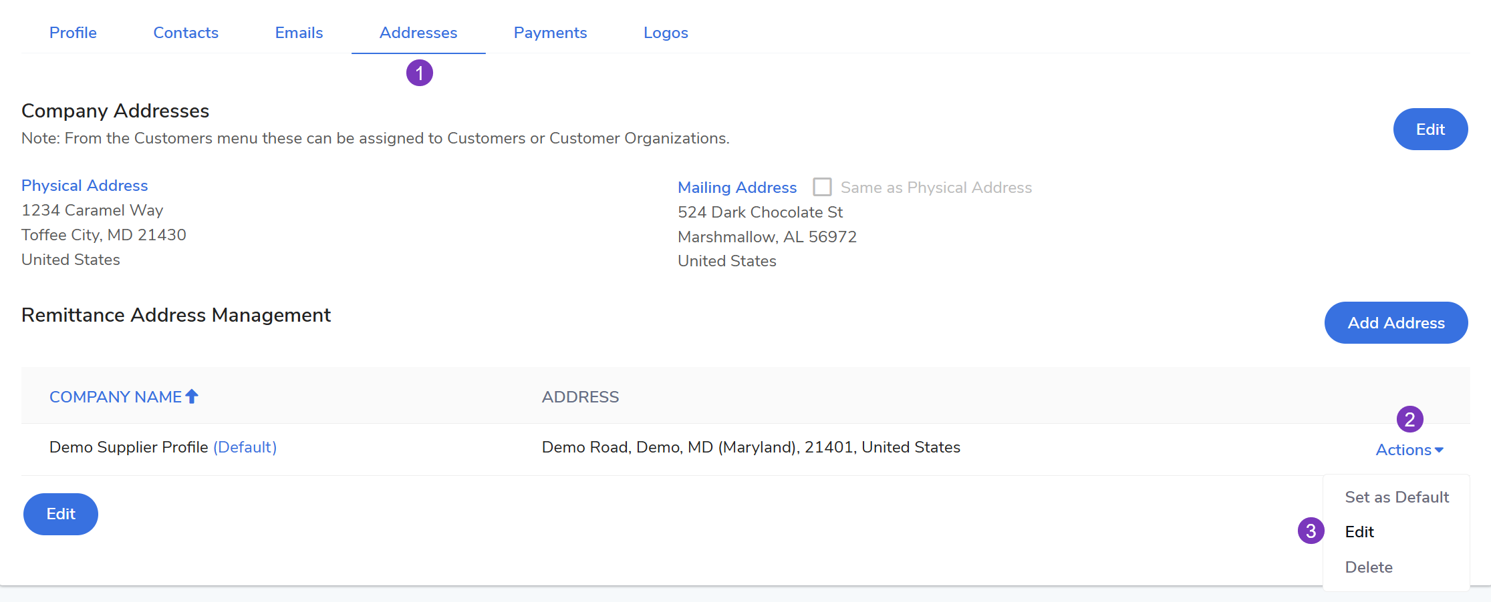The width and height of the screenshot is (1491, 602).
Task: Sort by the Company Name column header
Action: tap(116, 397)
